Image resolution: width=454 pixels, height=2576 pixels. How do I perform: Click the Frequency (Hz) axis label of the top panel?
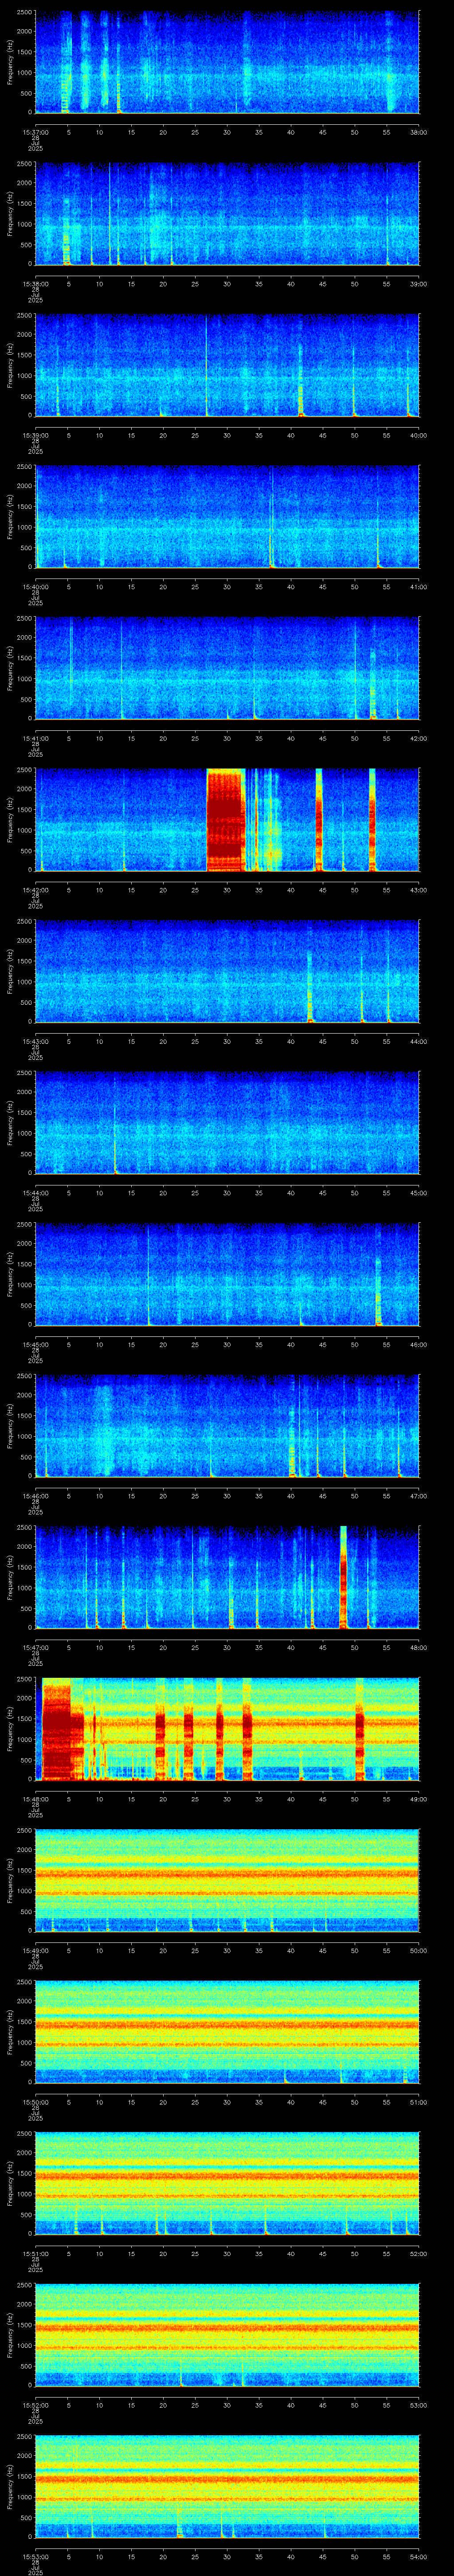coord(10,62)
